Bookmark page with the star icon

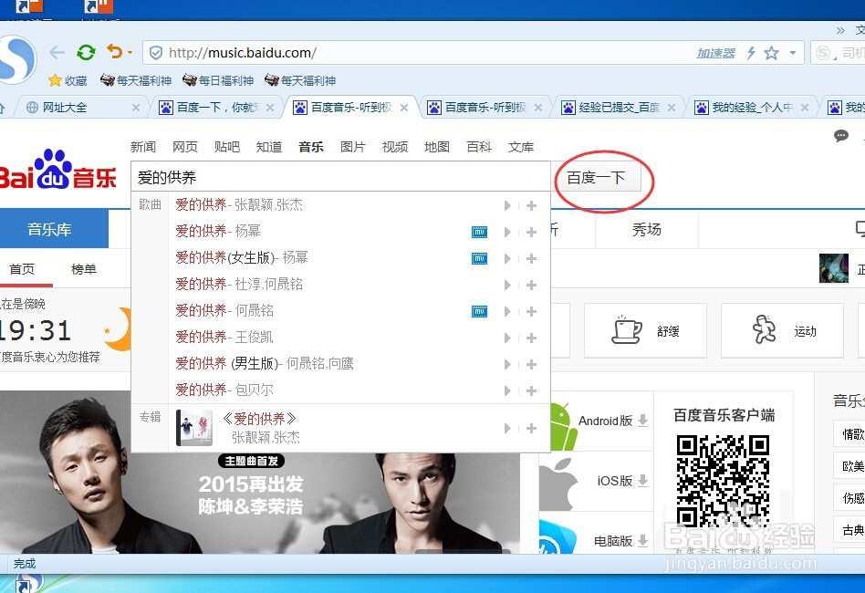(771, 53)
